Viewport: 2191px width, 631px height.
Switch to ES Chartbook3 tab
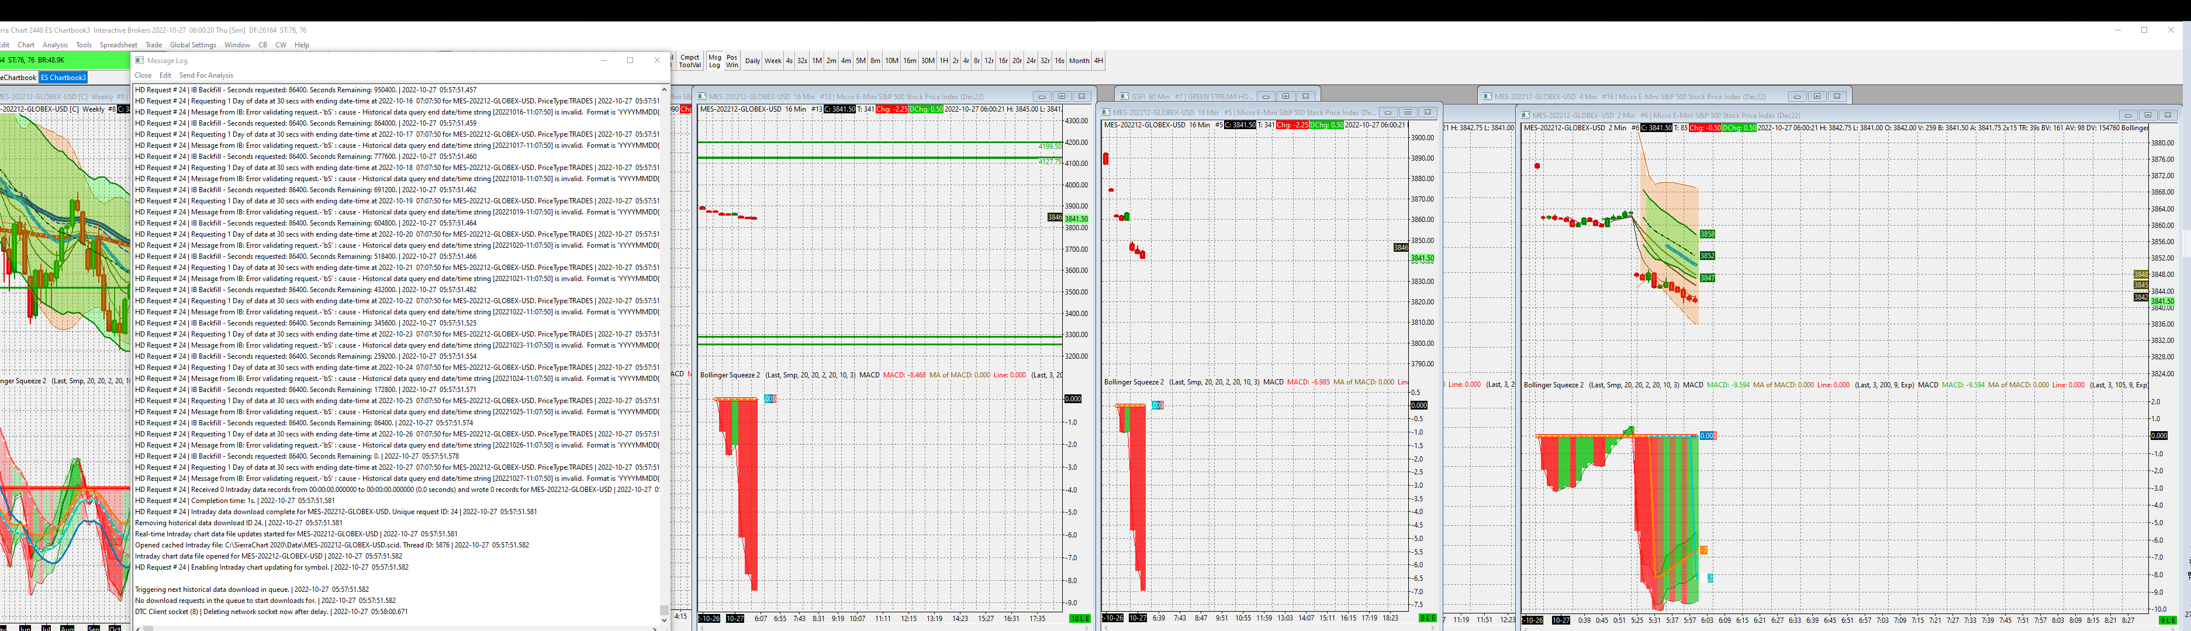point(64,77)
